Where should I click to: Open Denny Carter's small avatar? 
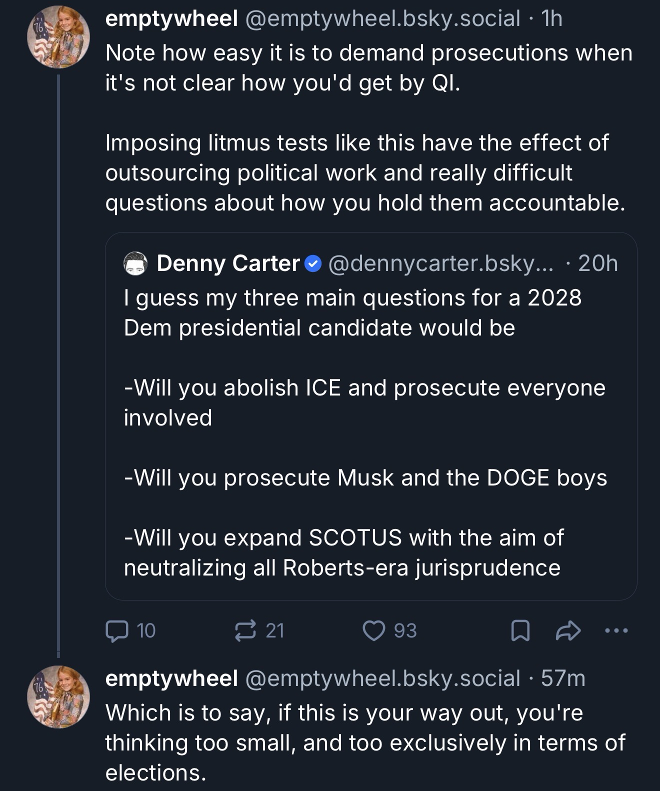pos(135,263)
